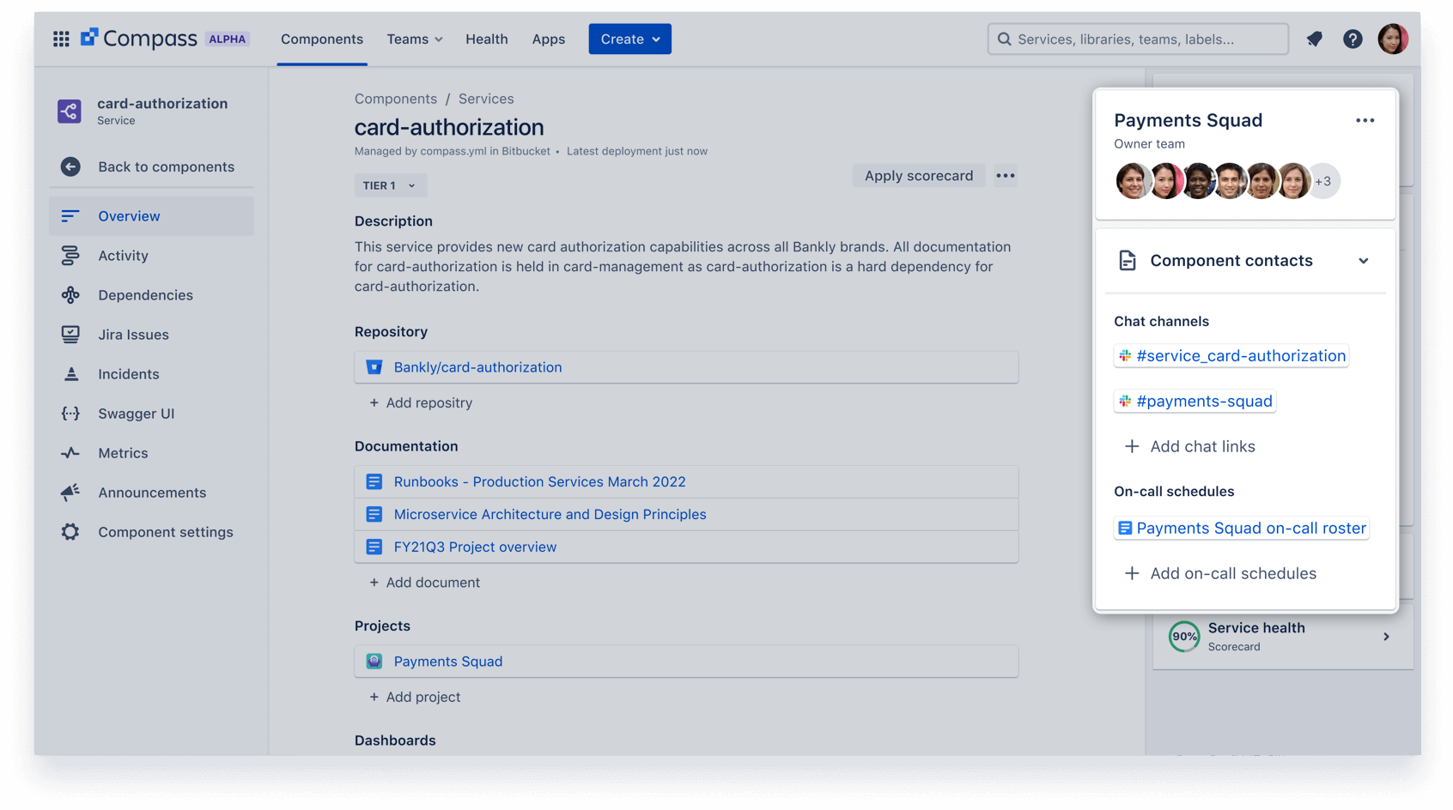Click Add chat links
The image size is (1453, 810).
click(x=1190, y=447)
